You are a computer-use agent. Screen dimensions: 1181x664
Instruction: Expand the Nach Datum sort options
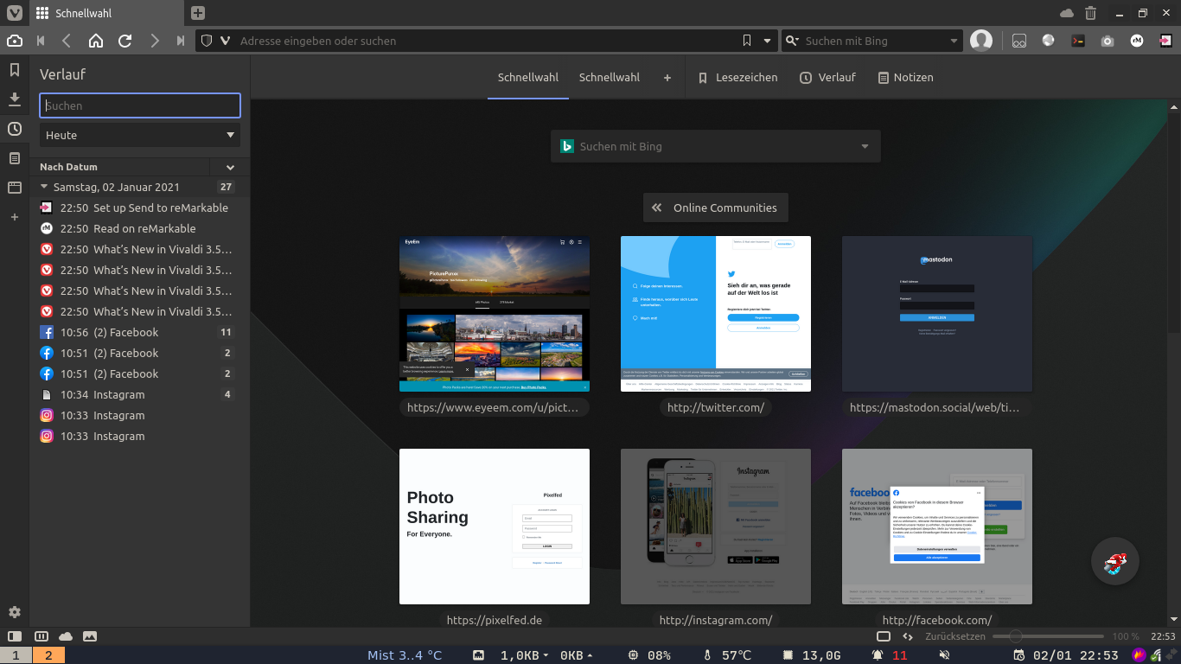point(230,167)
